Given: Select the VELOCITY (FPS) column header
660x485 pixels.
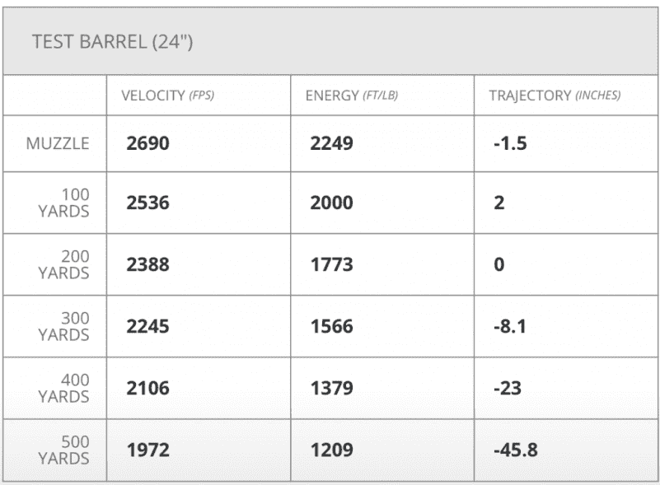Looking at the screenshot, I should click(x=167, y=96).
